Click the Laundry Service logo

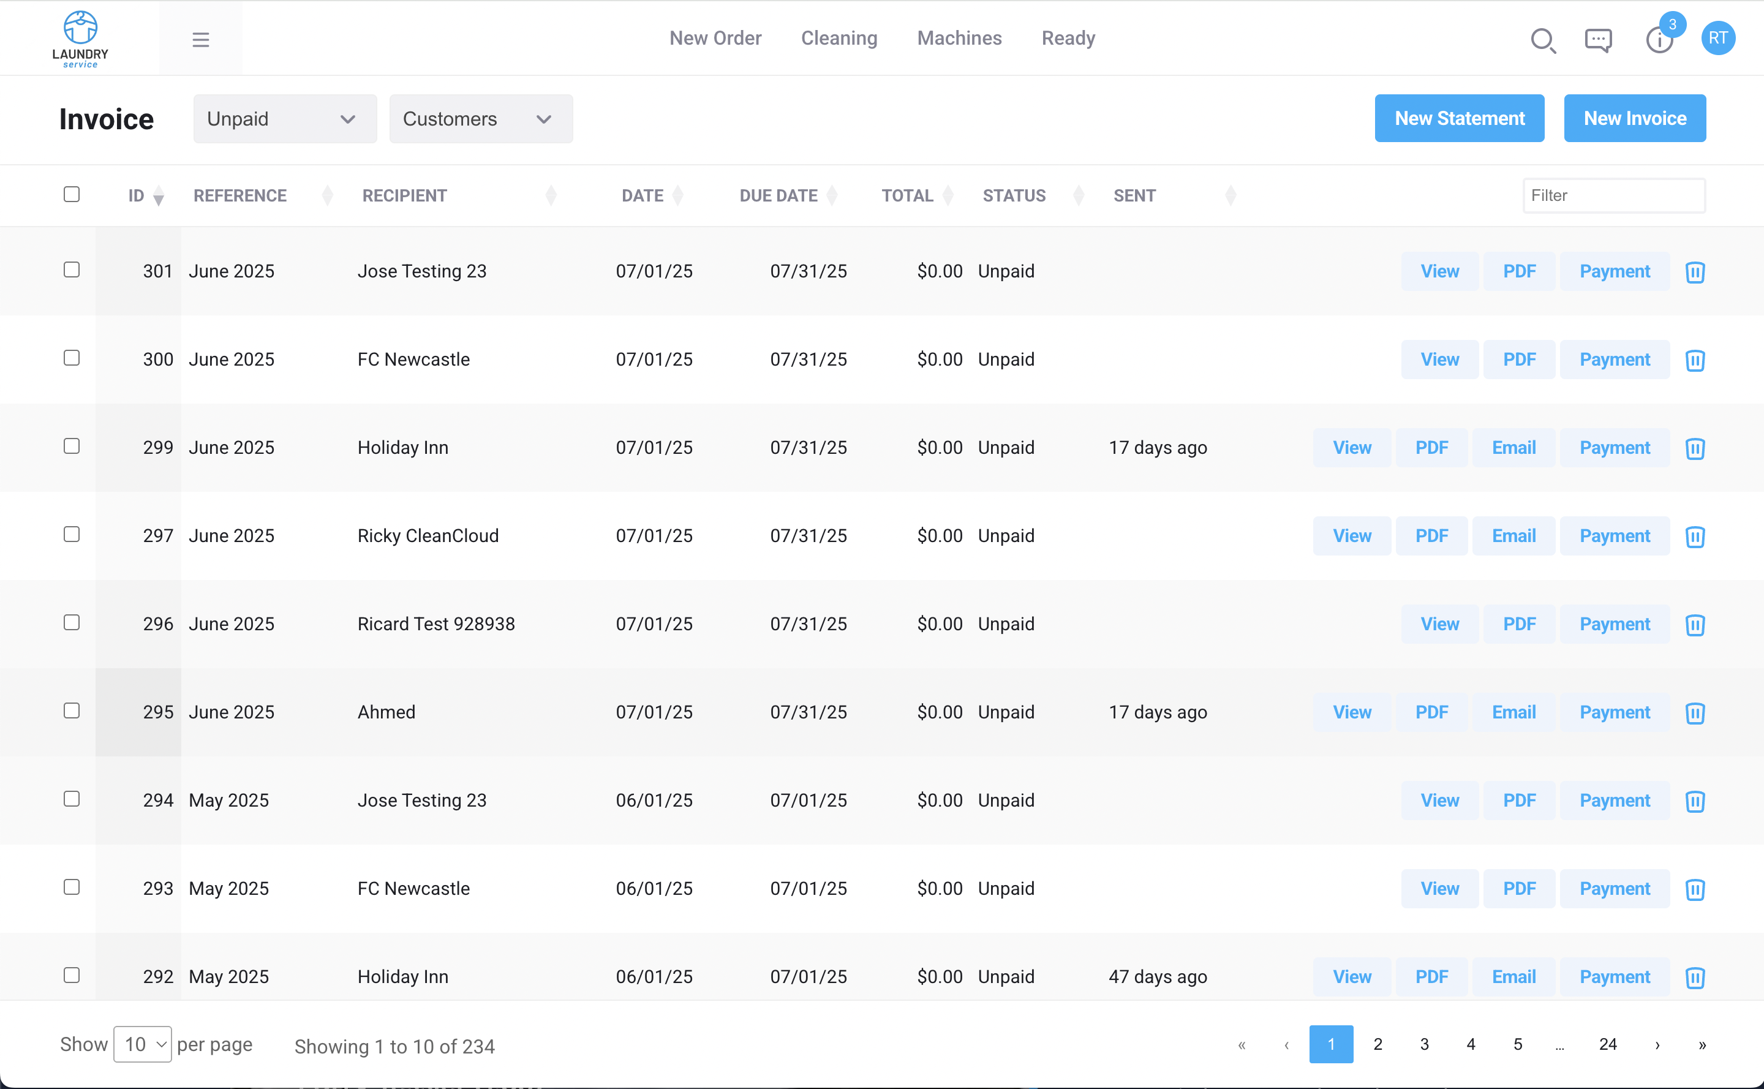click(x=81, y=38)
